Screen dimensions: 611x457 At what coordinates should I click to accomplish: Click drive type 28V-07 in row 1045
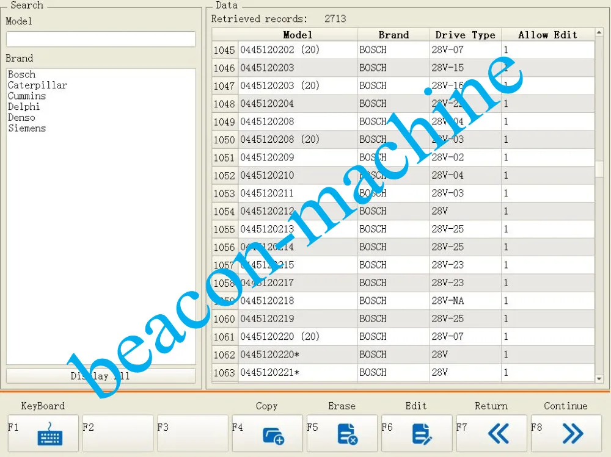pos(465,50)
